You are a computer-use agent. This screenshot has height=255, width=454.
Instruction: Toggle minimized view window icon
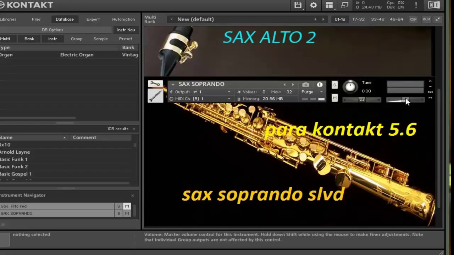[345, 5]
